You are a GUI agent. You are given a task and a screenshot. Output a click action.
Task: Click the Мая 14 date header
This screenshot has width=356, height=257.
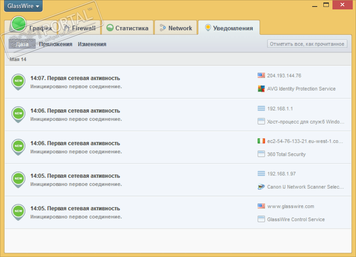coord(18,59)
